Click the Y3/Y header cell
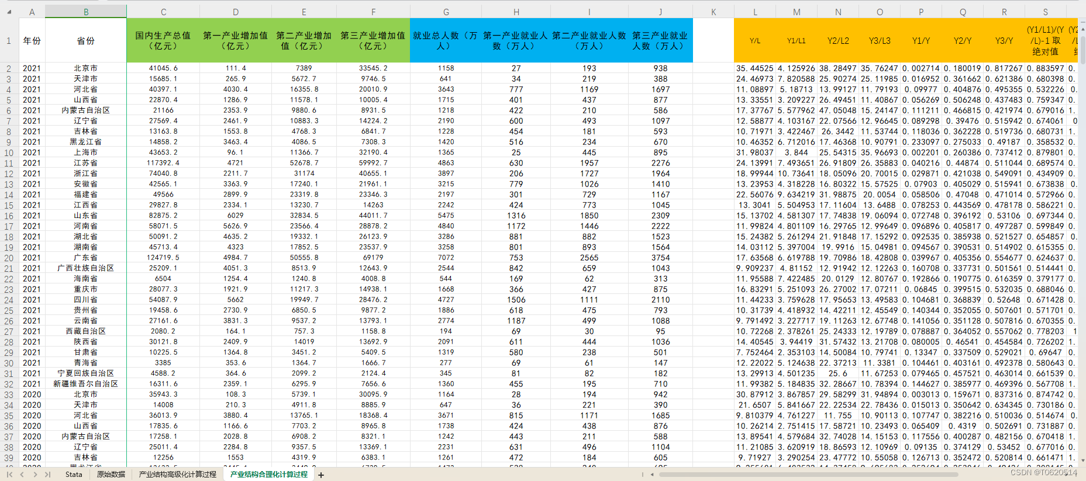1086x481 pixels. pyautogui.click(x=1004, y=40)
